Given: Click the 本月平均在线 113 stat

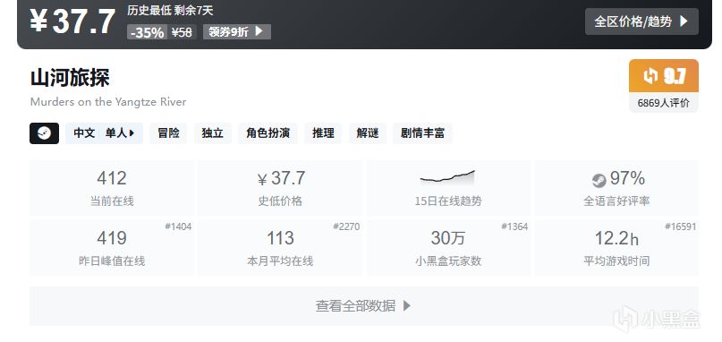Looking at the screenshot, I should point(280,248).
